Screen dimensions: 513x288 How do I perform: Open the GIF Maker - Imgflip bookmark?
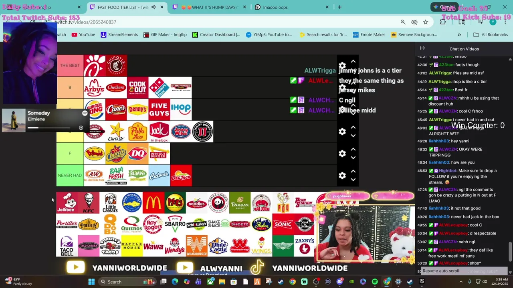165,35
